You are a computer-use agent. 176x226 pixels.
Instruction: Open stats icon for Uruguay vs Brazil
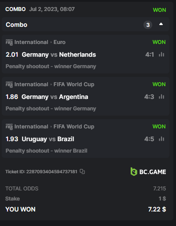[x=161, y=139]
